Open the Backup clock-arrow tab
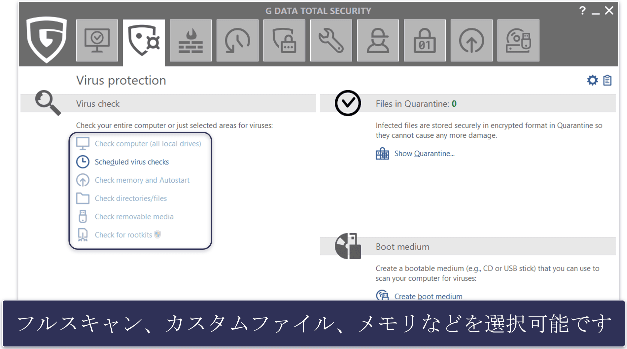 pyautogui.click(x=237, y=40)
